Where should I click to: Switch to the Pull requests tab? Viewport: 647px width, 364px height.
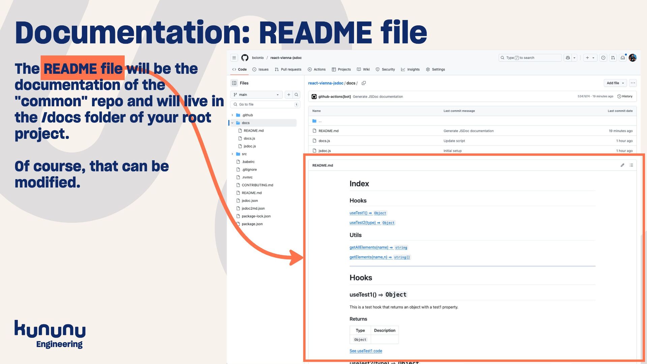(288, 69)
